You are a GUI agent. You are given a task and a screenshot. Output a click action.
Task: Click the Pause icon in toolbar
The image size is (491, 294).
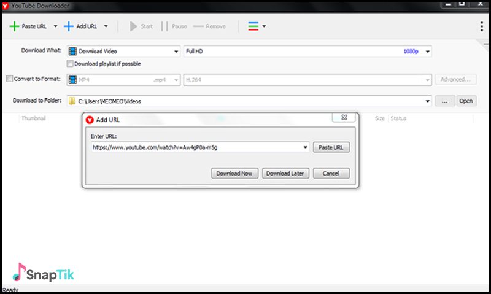click(164, 26)
